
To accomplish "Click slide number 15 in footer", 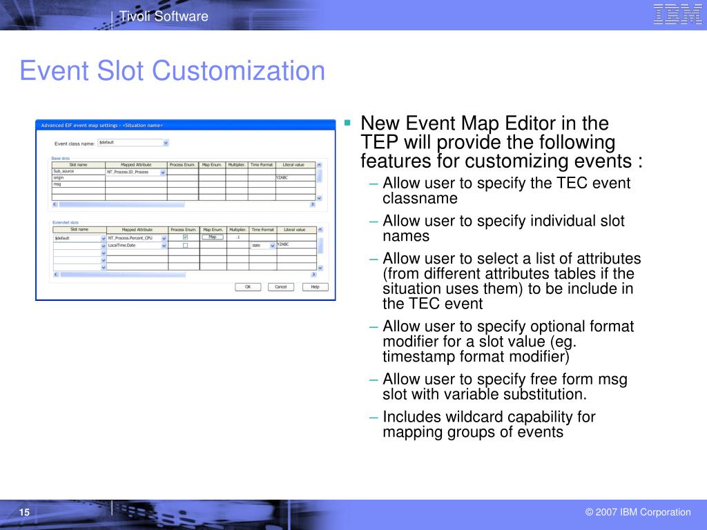I will pyautogui.click(x=24, y=513).
